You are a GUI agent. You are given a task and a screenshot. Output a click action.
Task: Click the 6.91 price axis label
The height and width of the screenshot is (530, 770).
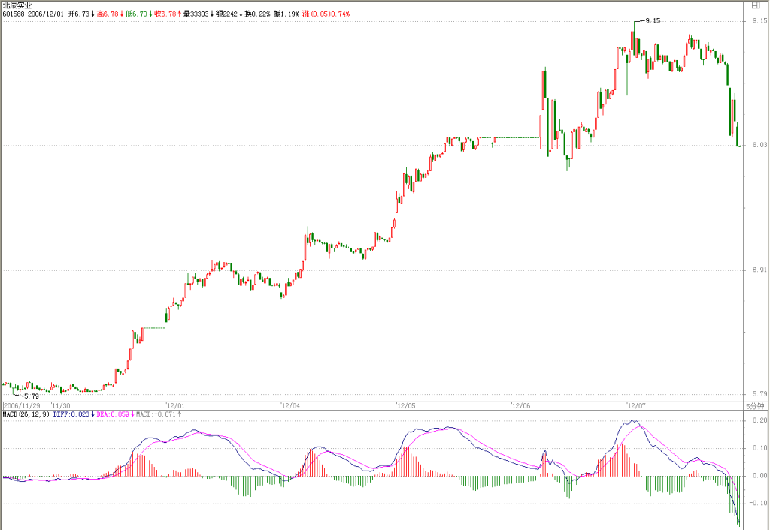(x=759, y=270)
